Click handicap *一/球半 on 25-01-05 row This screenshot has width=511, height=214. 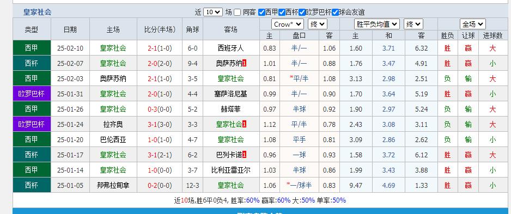point(299,185)
